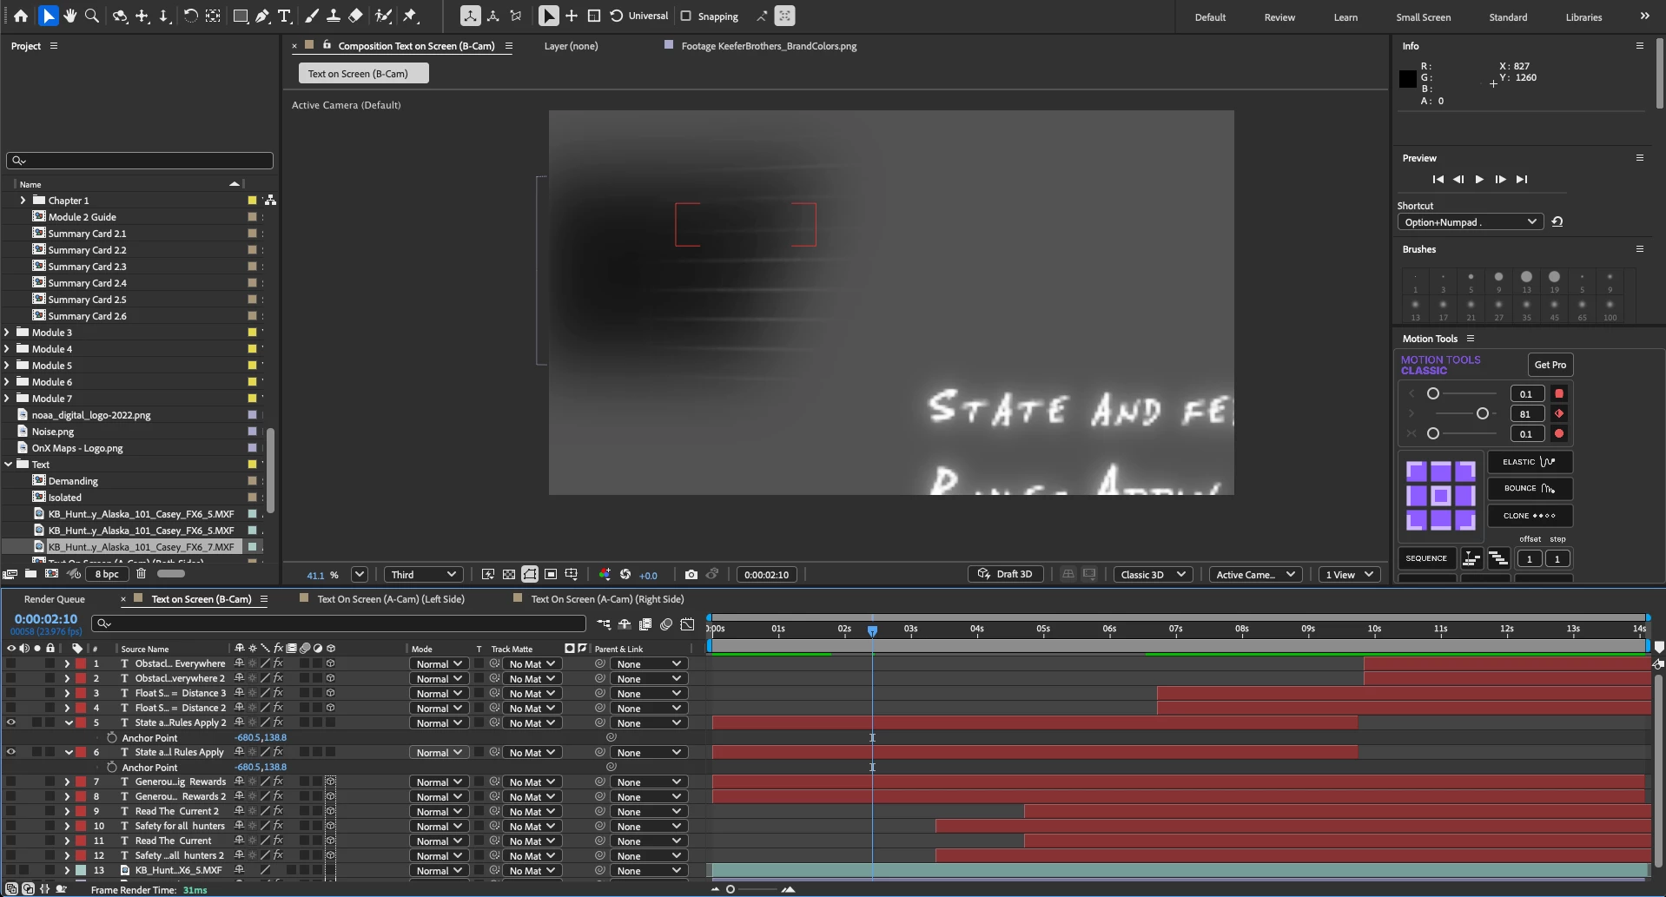Switch to Text On Screen (A-Cam) (Left Side) tab
The height and width of the screenshot is (897, 1666).
point(391,599)
